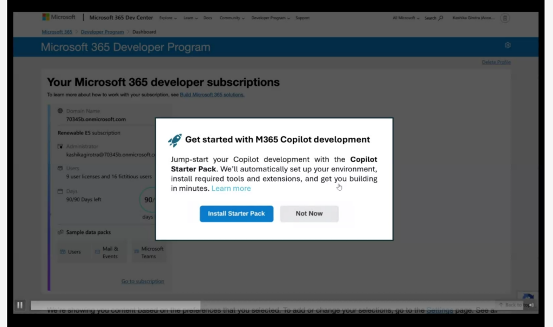Image resolution: width=553 pixels, height=327 pixels.
Task: Open the Go to subscription link
Action: click(143, 282)
